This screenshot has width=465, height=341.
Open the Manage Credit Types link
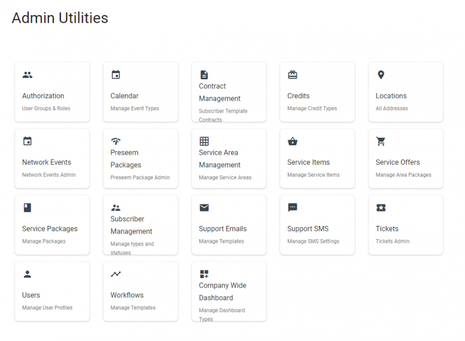tap(312, 108)
